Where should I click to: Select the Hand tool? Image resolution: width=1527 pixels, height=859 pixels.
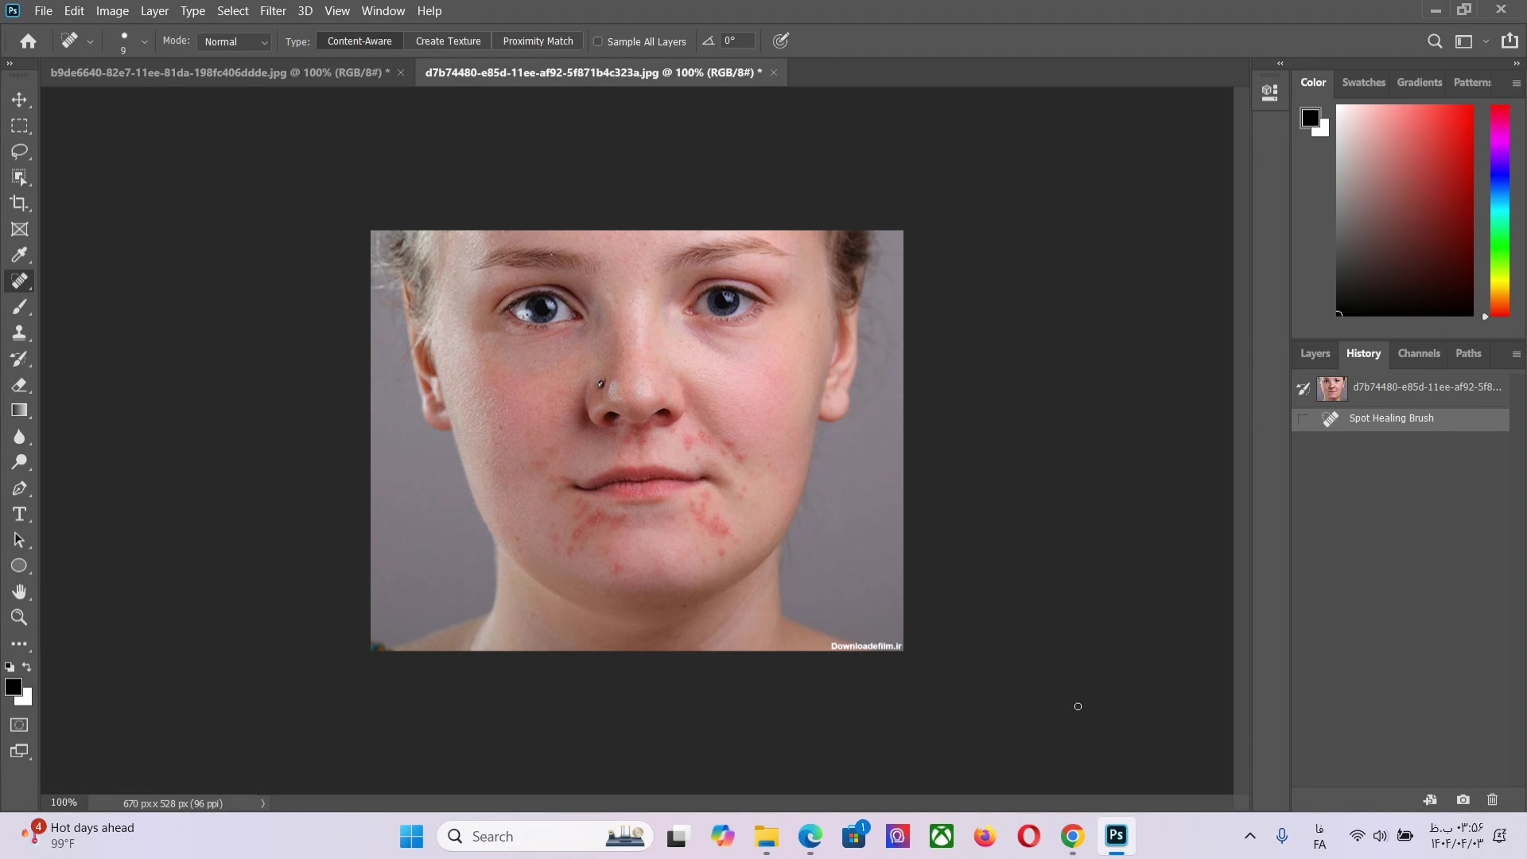point(19,591)
